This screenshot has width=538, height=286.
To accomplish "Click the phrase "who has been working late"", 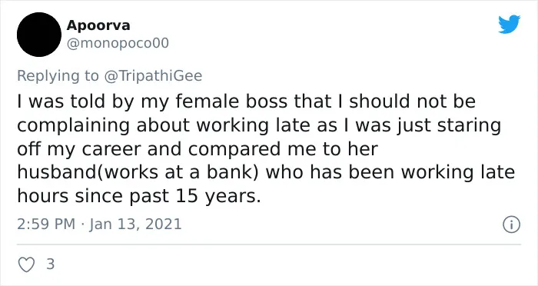I will point(390,173).
